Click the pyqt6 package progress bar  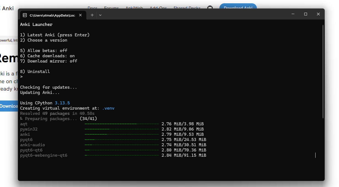pos(122,140)
